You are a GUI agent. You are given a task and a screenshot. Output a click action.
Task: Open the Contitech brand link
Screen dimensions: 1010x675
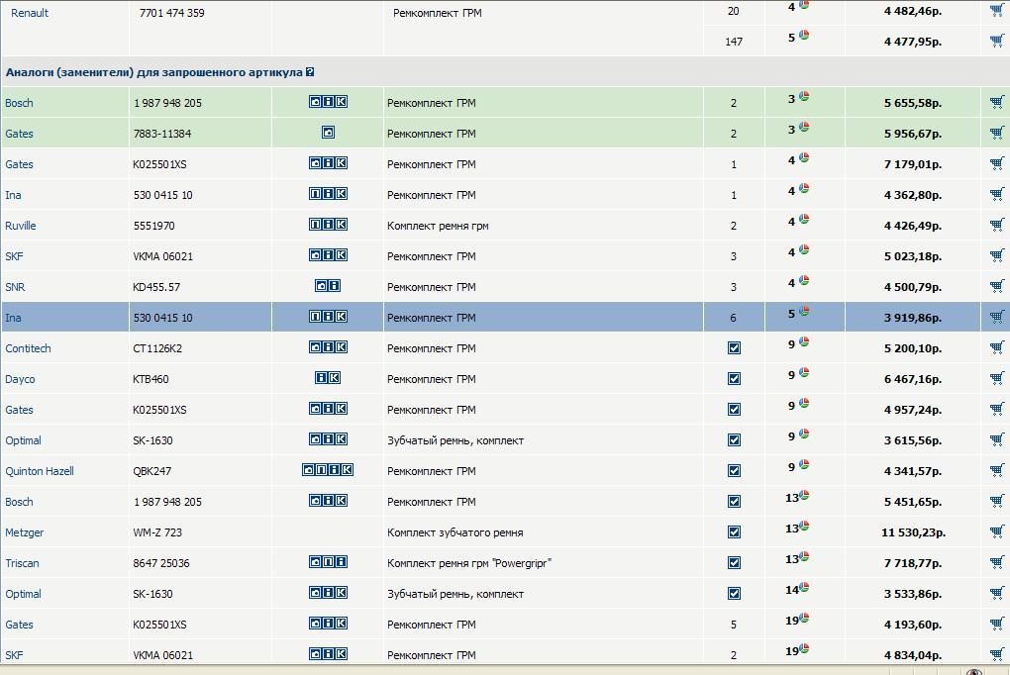click(28, 348)
